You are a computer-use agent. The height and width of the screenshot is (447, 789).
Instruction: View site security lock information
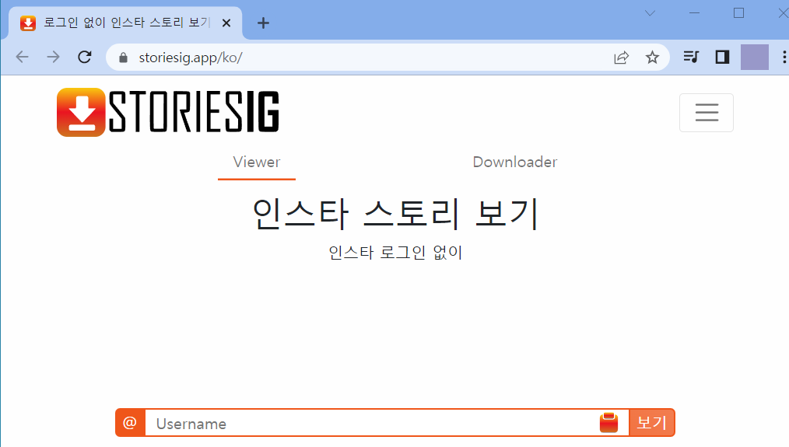click(123, 58)
